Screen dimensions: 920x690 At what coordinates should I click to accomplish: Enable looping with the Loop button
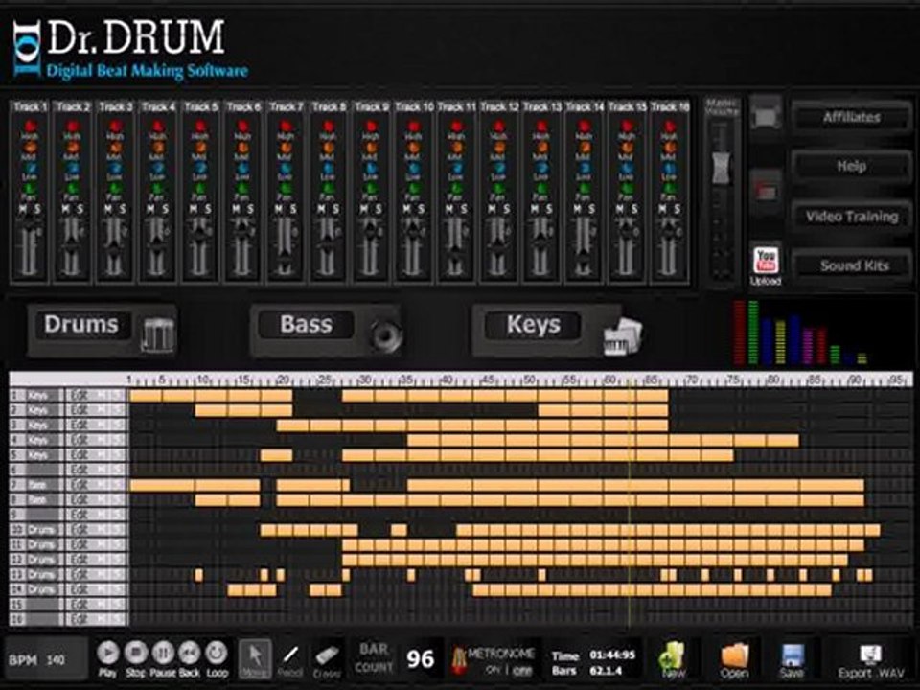pos(217,653)
